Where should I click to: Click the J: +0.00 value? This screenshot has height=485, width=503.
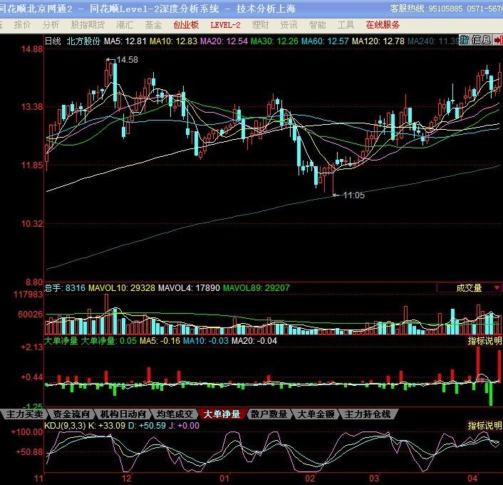click(184, 426)
